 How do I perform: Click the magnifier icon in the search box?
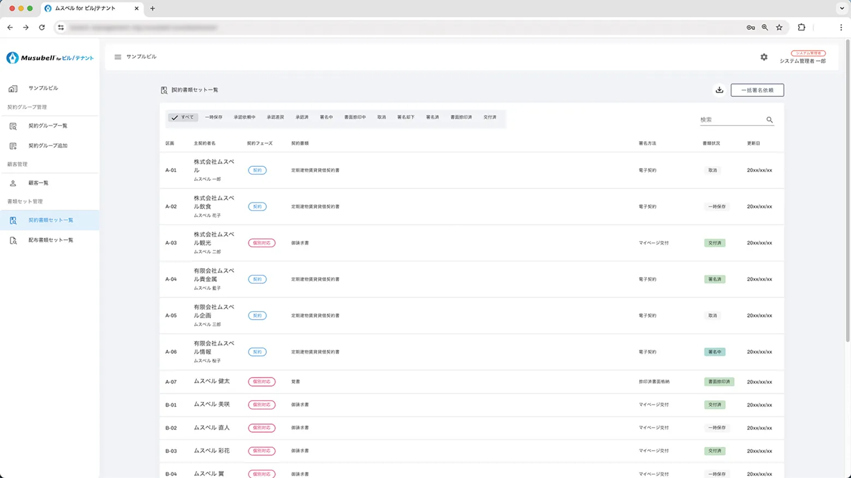[769, 119]
